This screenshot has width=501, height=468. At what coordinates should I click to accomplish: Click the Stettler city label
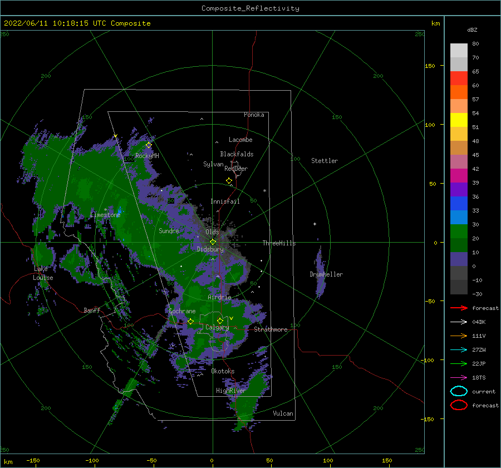pos(325,161)
